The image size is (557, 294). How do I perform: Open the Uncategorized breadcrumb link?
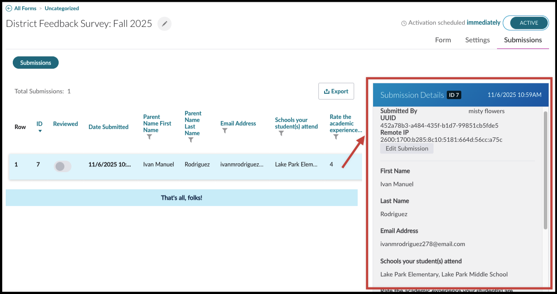click(x=62, y=8)
